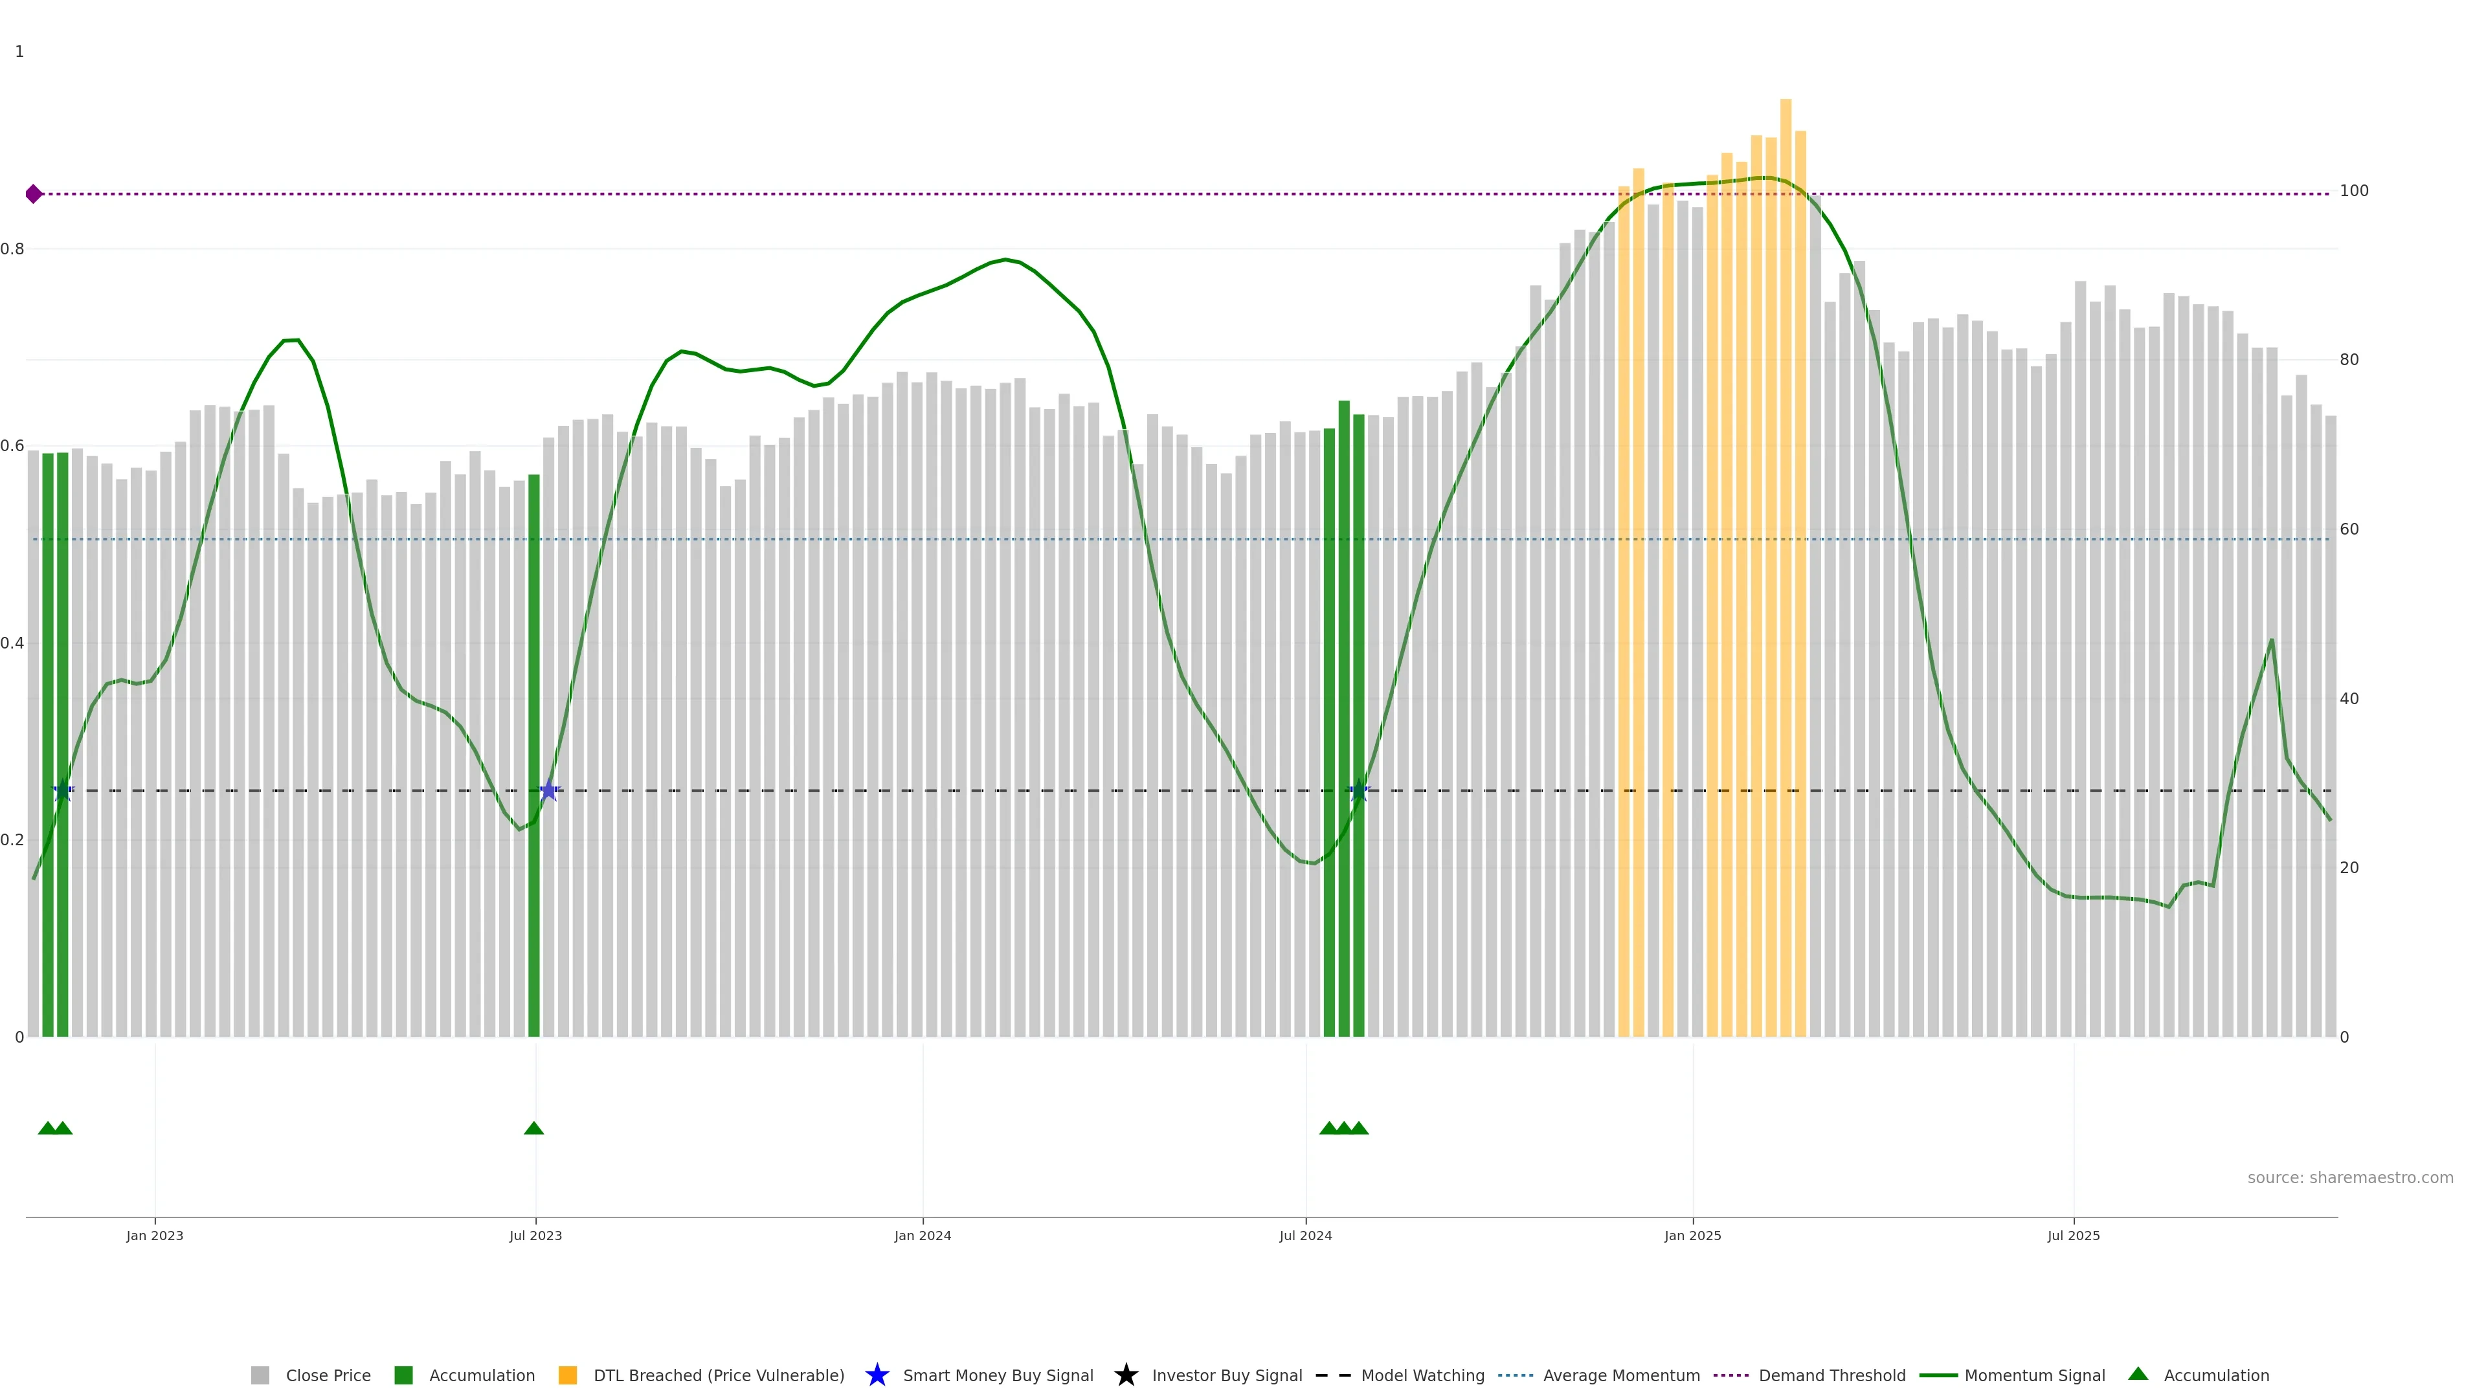Click the black Investor Buy Signal star icon

[1125, 1375]
